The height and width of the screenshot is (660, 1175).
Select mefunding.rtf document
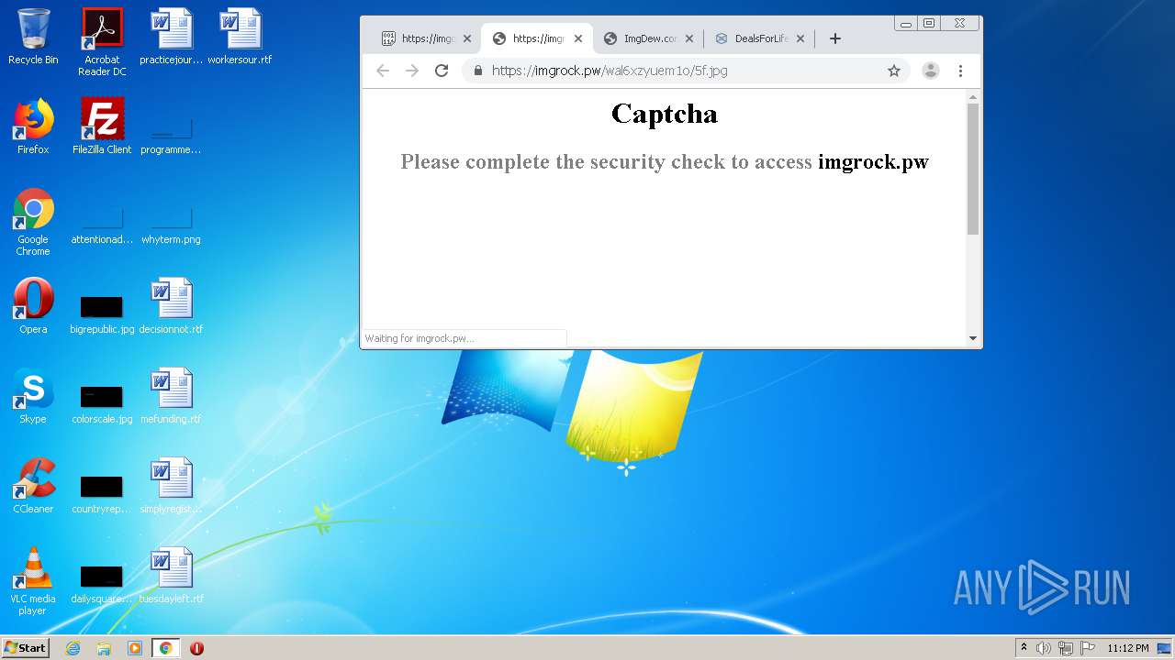tap(171, 396)
